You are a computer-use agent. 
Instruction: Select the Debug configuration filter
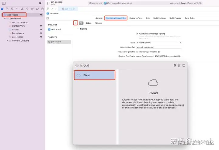coord(89,23)
